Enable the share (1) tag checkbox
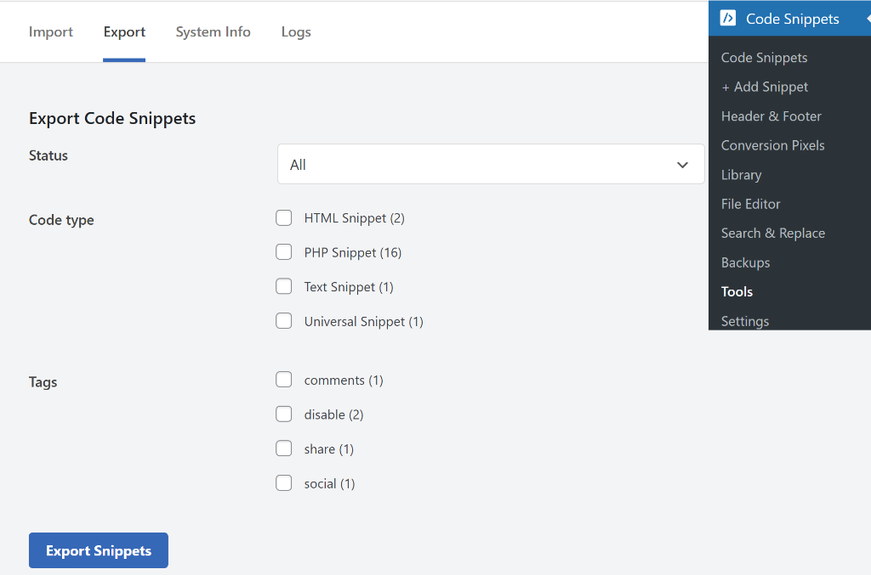This screenshot has height=575, width=871. coord(284,448)
